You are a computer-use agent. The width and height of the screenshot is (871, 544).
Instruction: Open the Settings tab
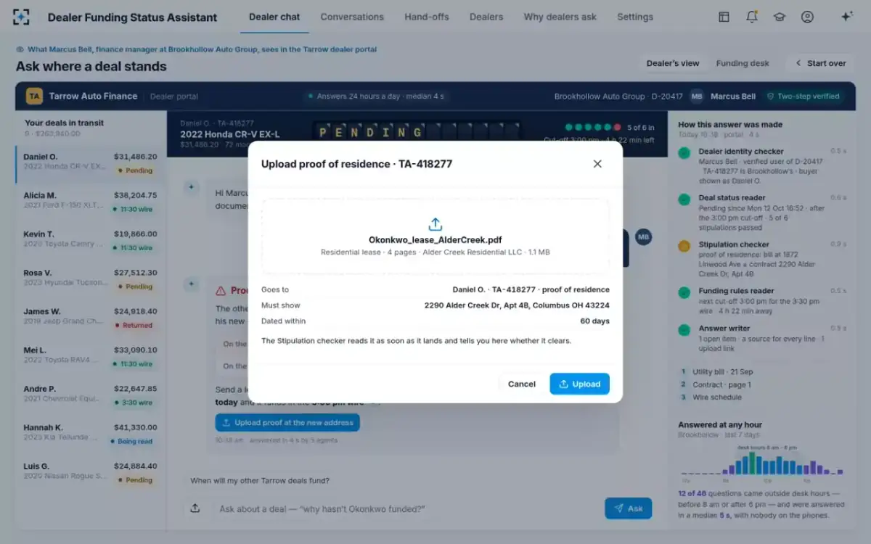tap(635, 17)
